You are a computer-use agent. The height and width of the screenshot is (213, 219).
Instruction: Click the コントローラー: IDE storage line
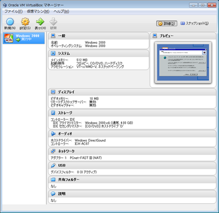point(63,120)
